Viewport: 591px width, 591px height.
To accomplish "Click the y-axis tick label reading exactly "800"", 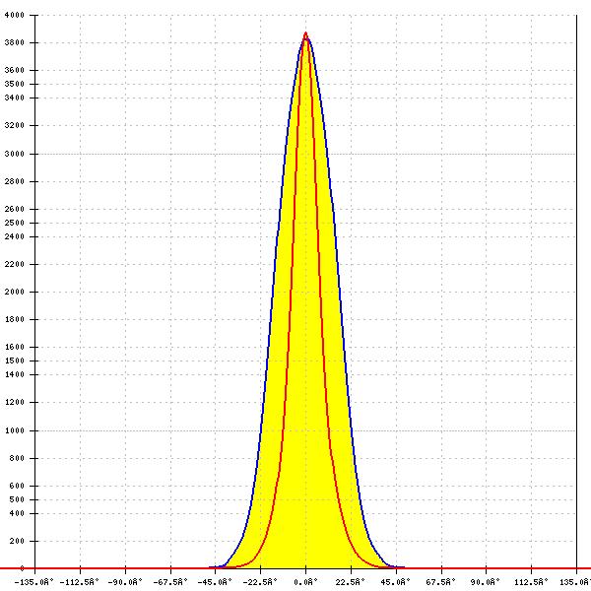I will [17, 458].
